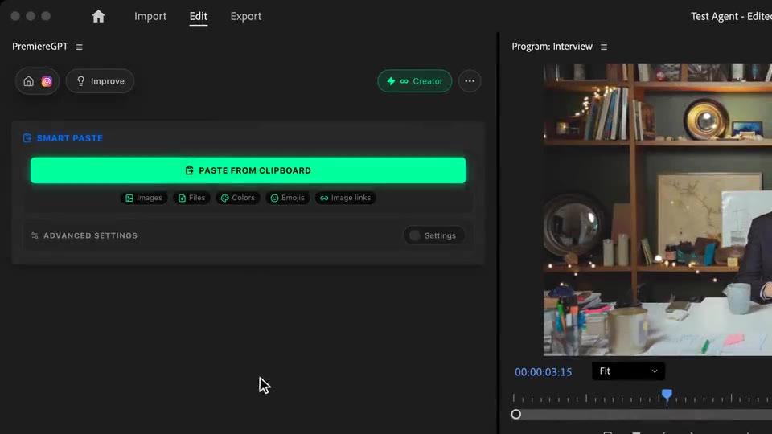
Task: Click the Program monitor video preview
Action: point(658,210)
